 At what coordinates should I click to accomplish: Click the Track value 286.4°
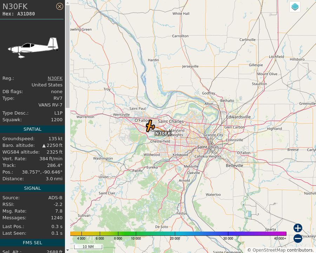click(55, 165)
